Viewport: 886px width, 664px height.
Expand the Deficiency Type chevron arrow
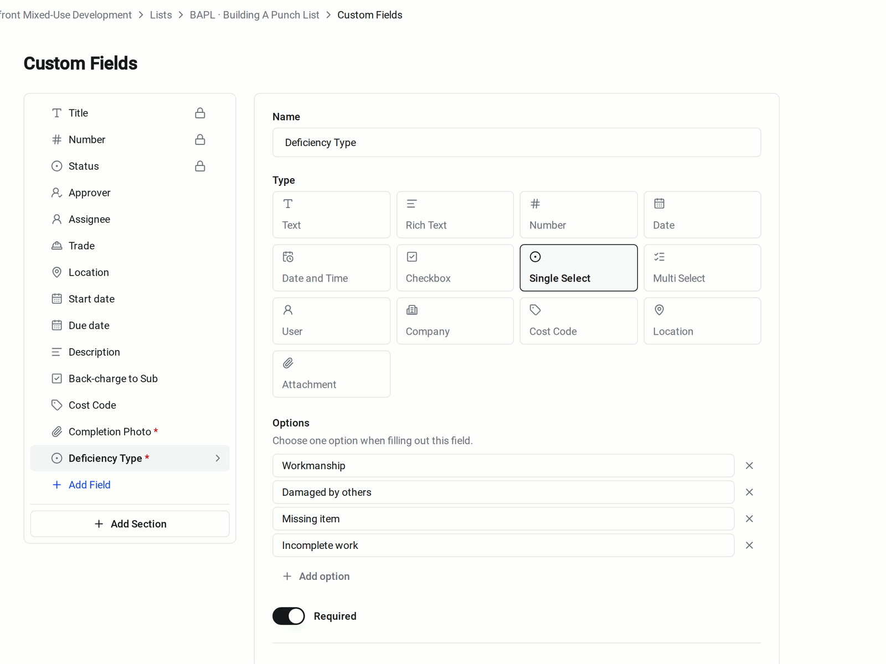(x=218, y=458)
